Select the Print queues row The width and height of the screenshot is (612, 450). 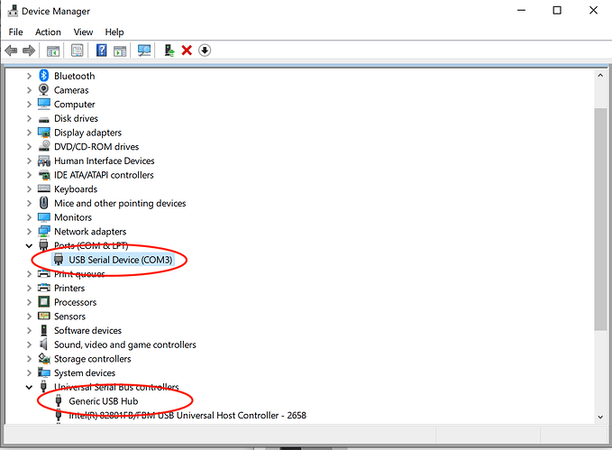point(79,274)
